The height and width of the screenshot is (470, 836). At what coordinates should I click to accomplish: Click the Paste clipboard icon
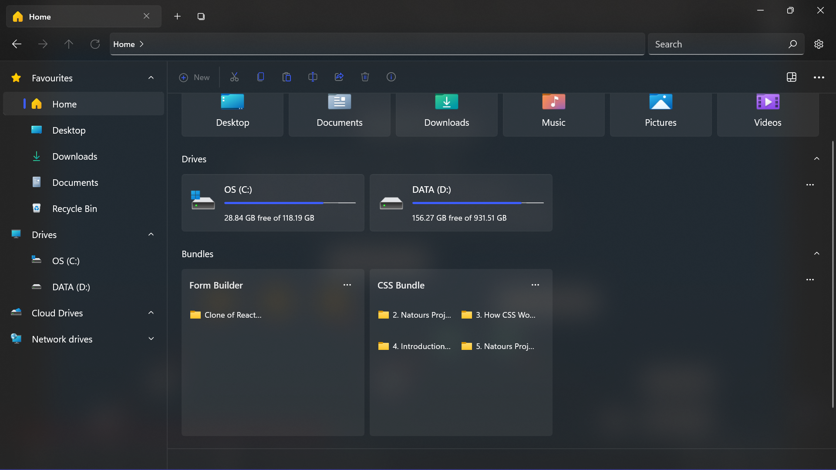(x=287, y=77)
